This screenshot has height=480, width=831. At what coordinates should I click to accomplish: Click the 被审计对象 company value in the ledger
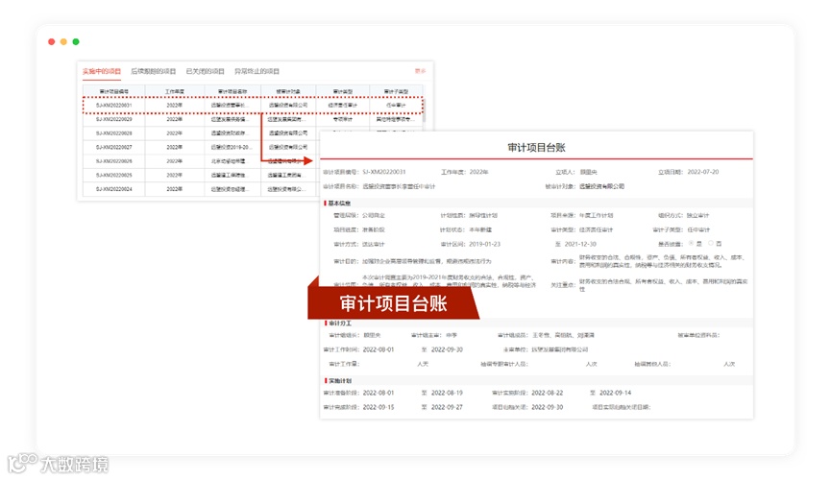(601, 186)
